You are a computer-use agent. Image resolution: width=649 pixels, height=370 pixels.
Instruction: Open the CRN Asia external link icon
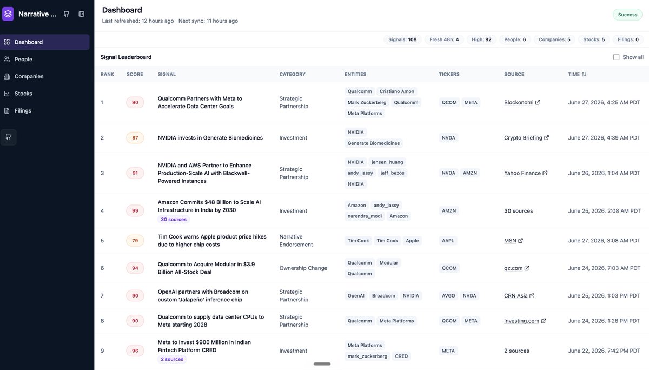pos(532,296)
